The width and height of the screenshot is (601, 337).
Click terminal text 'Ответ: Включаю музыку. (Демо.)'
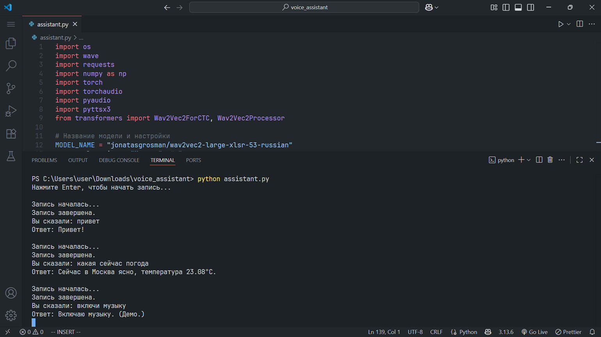click(x=88, y=314)
